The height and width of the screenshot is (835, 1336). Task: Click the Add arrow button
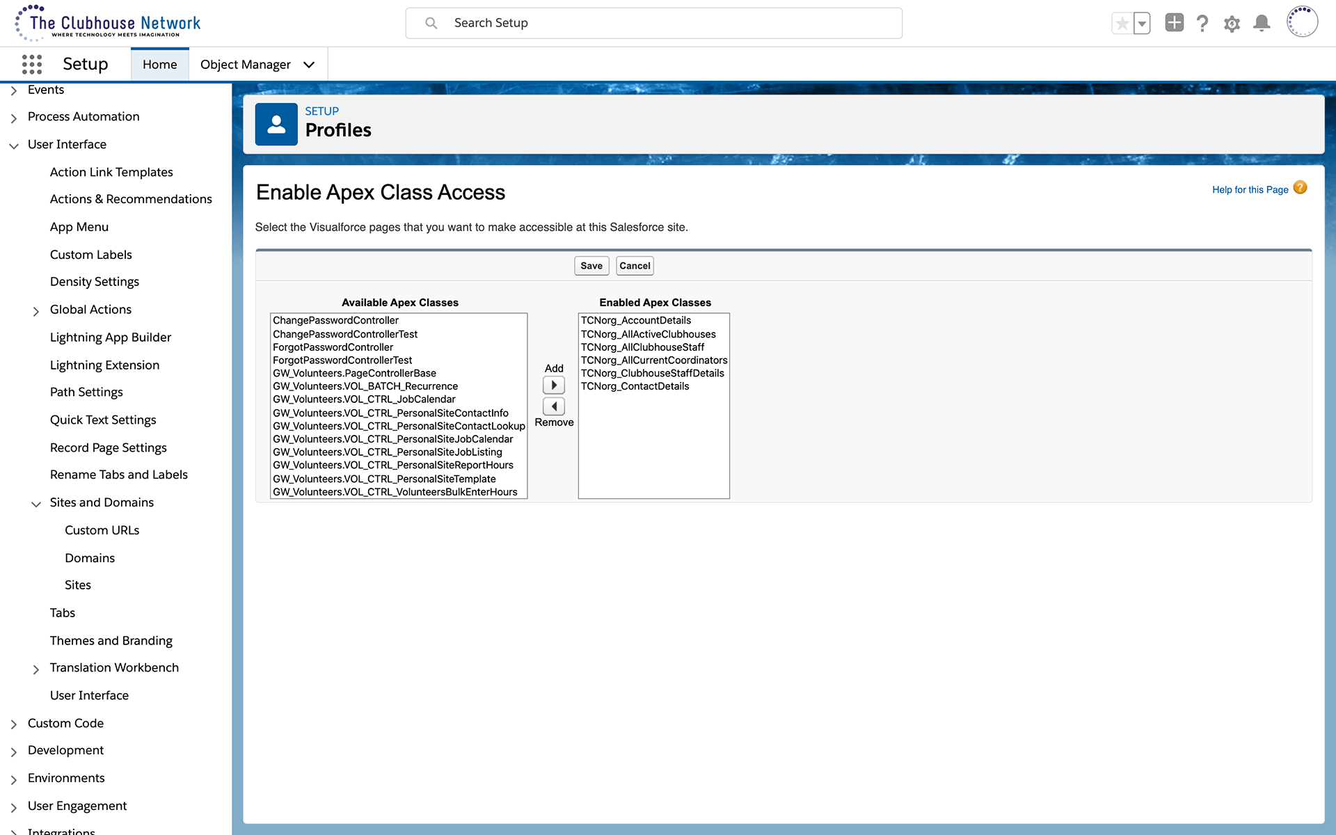(x=554, y=385)
